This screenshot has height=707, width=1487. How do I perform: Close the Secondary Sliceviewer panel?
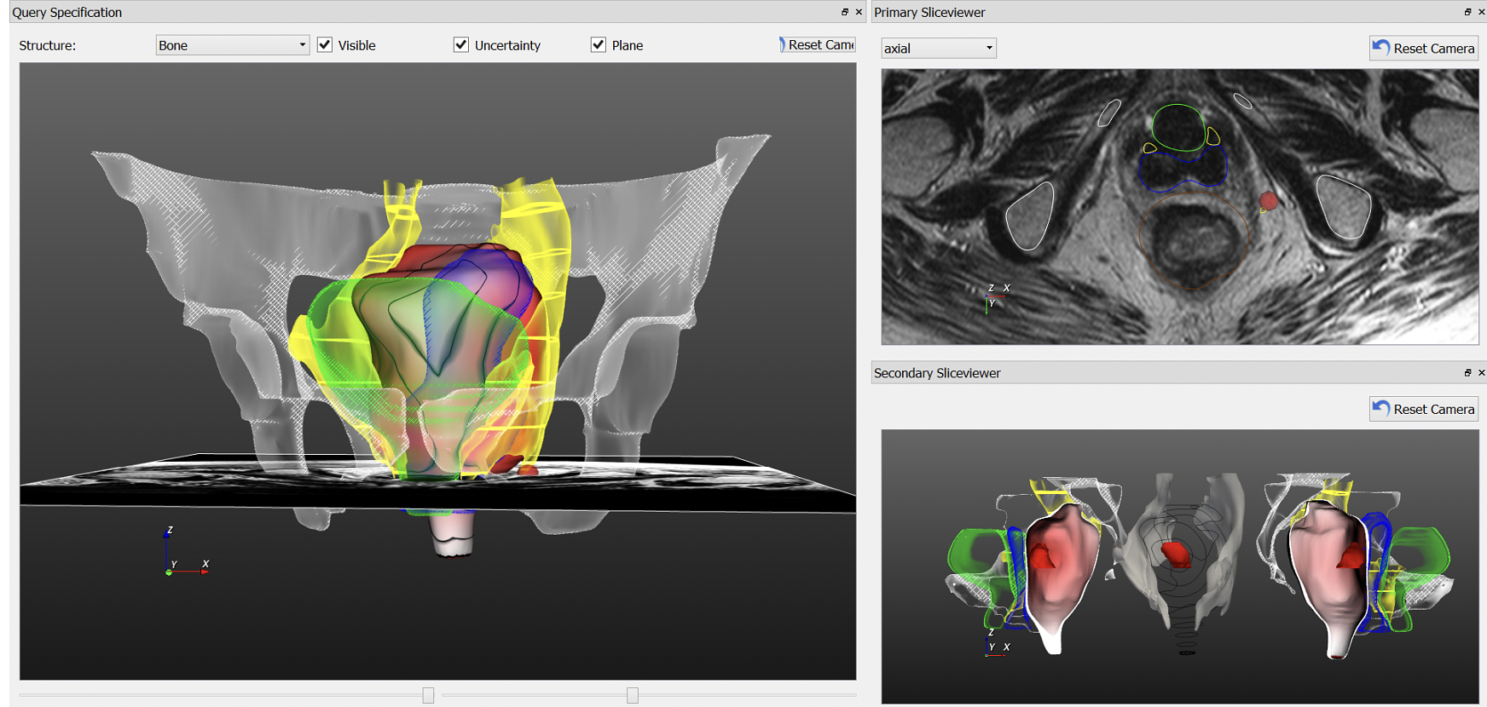coord(1481,372)
